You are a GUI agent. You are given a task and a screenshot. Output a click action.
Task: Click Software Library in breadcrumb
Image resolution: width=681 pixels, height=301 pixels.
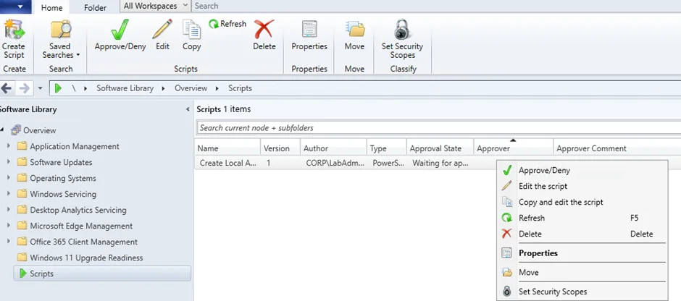(125, 88)
